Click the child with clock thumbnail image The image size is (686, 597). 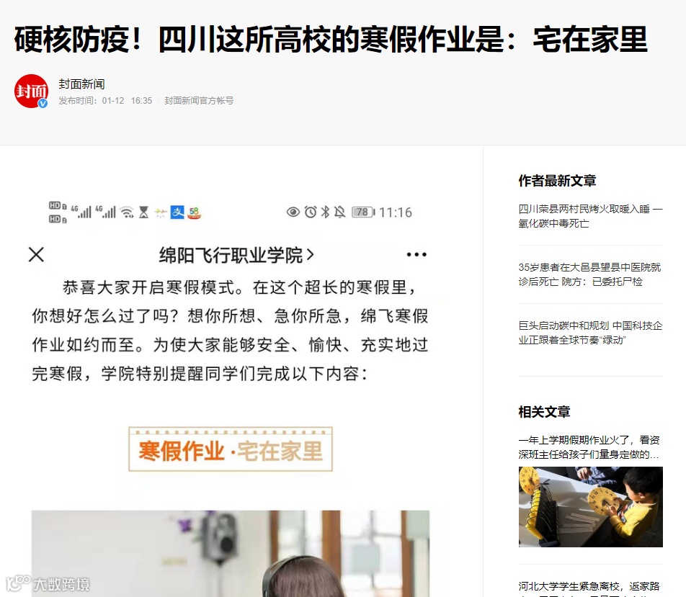[x=591, y=506]
